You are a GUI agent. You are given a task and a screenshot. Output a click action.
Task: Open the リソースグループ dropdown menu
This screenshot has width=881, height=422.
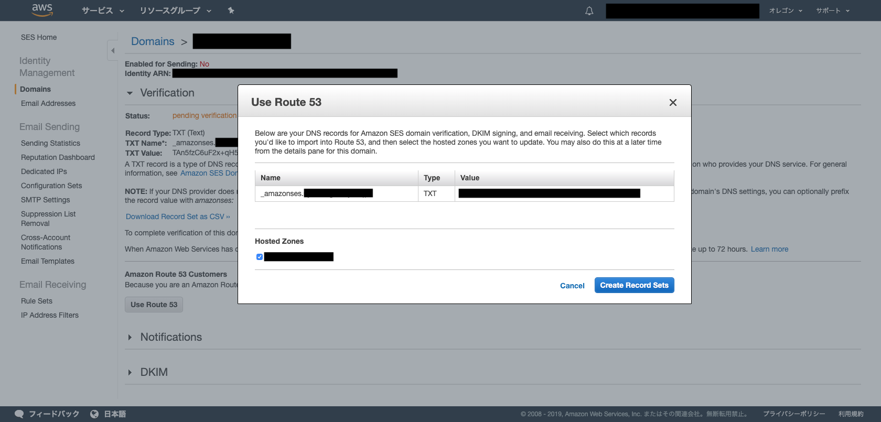tap(175, 10)
